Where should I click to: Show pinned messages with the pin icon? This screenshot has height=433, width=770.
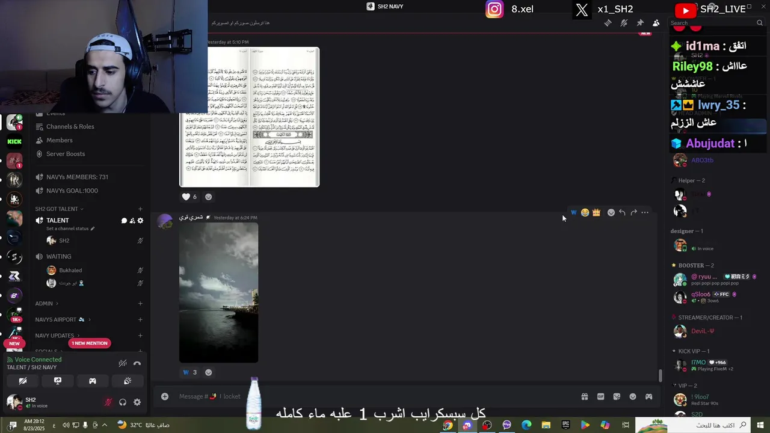point(640,23)
